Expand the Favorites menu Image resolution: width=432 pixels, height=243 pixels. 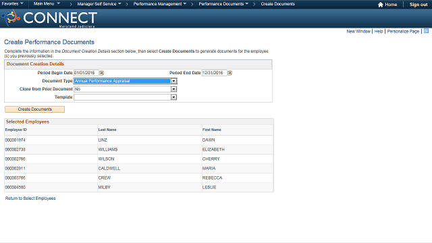(x=12, y=4)
